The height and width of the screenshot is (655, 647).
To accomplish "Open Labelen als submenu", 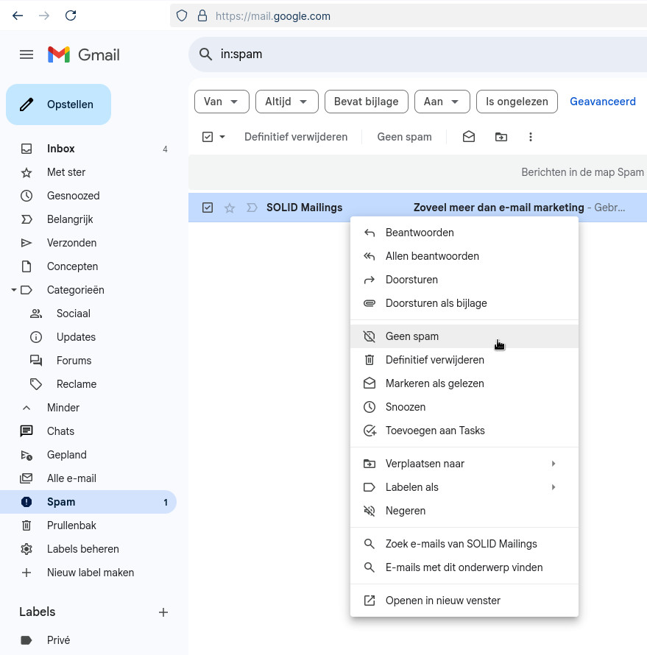I will [x=464, y=487].
